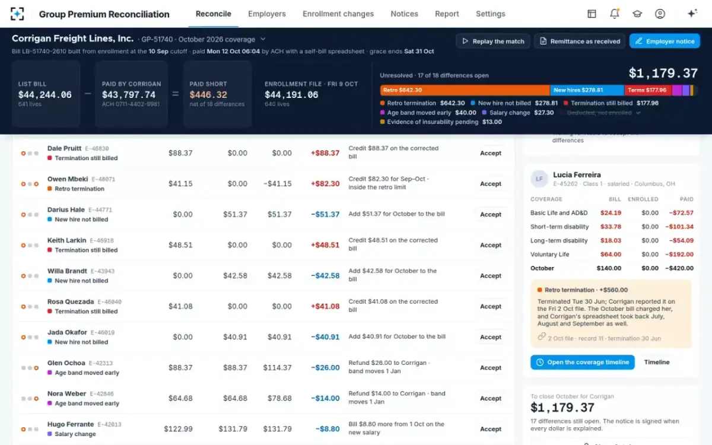Screen dimensions: 712x445
Task: Click the status dots on Glen Ochoa row
Action: [x=30, y=368]
